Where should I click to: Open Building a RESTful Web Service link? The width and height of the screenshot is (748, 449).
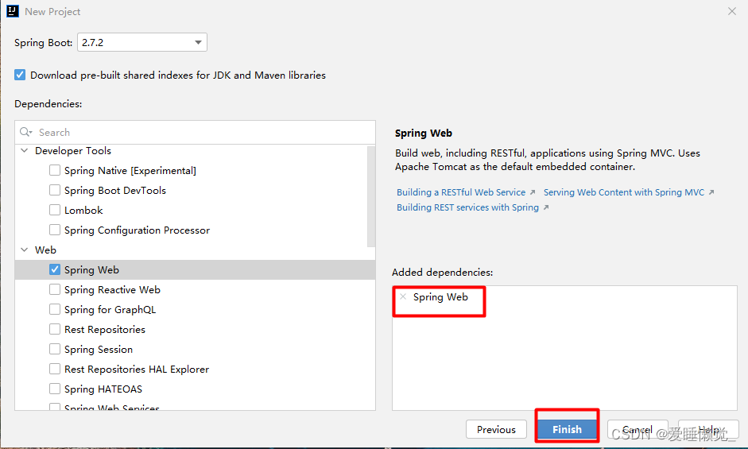461,192
